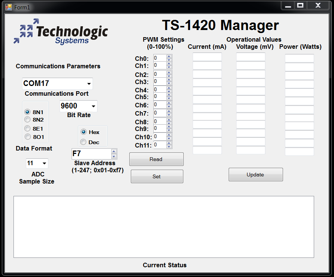Click the Ch11 row Voltage (mV) field

pos(251,150)
